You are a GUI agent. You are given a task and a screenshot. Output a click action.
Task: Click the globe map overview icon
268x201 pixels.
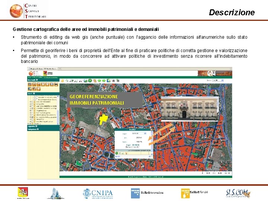tap(109, 80)
